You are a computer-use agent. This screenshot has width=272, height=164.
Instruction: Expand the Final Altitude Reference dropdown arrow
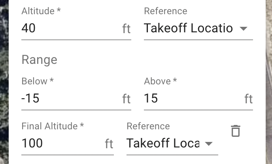[x=208, y=143]
